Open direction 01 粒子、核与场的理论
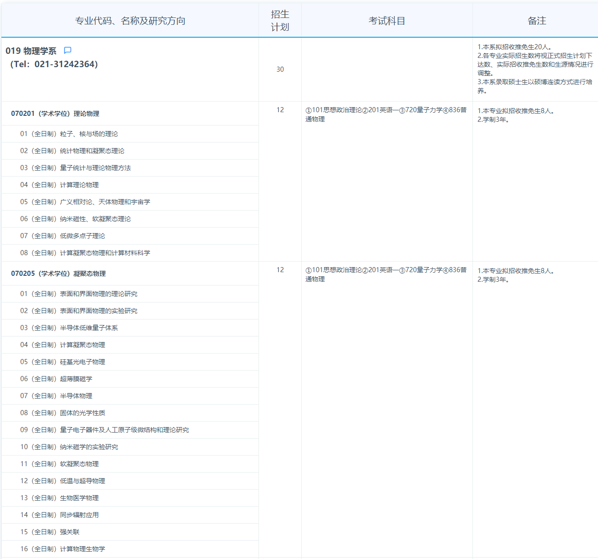Screen dimensions: 598x559 click(x=69, y=134)
